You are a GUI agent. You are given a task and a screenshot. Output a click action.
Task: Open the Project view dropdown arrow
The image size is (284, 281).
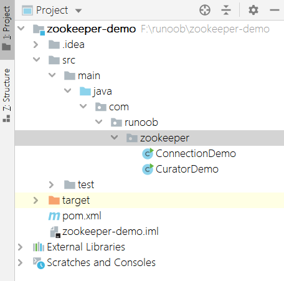pyautogui.click(x=78, y=11)
